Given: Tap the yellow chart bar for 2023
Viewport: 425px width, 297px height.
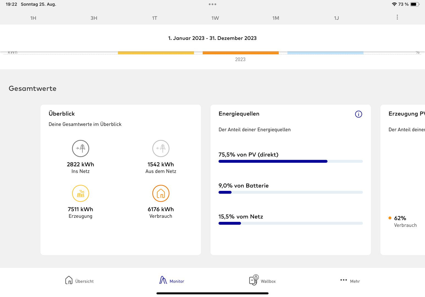Looking at the screenshot, I should (x=156, y=53).
